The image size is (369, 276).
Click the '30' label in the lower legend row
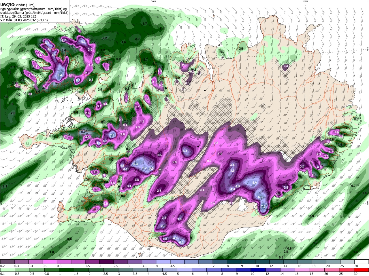[x=355, y=274]
